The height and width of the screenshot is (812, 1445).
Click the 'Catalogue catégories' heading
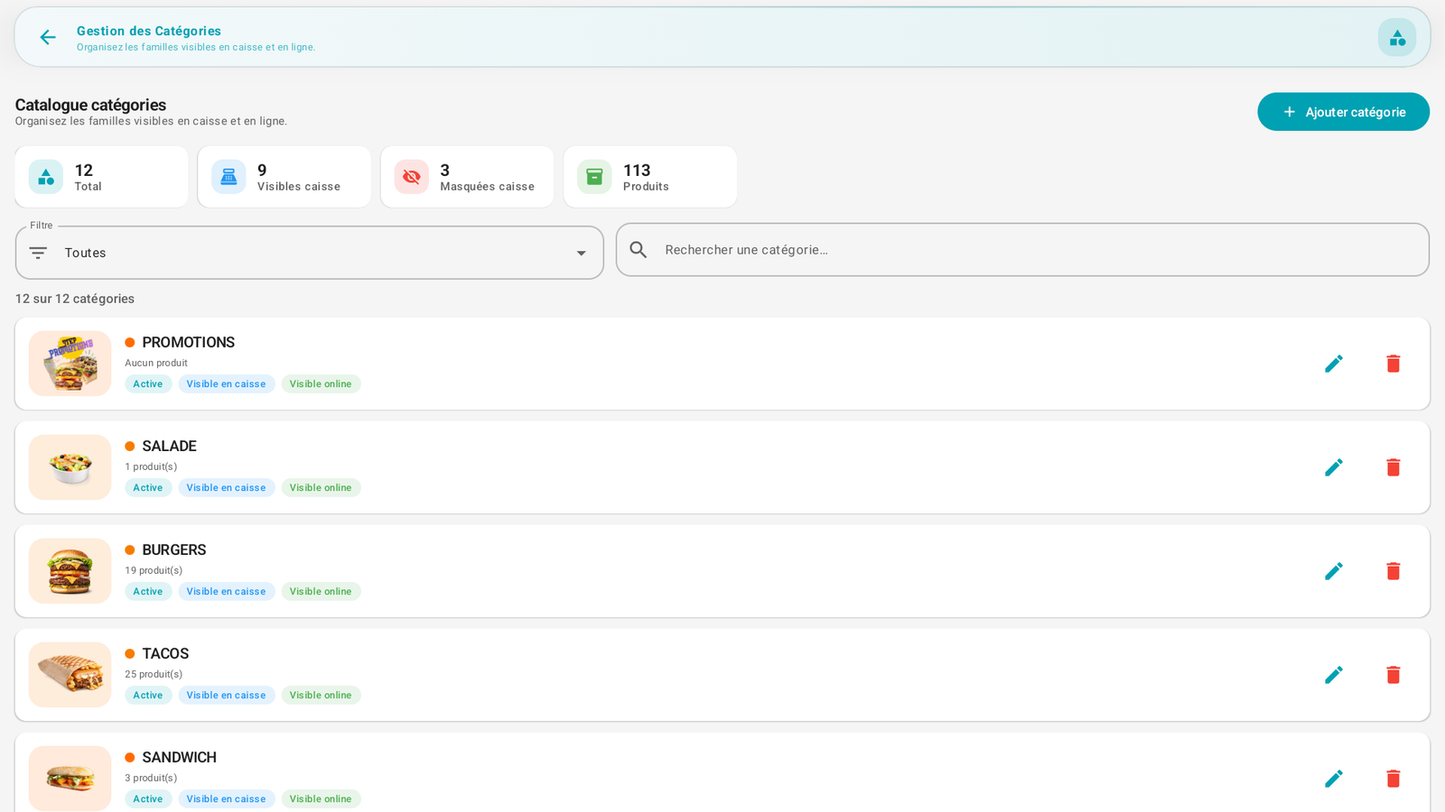pyautogui.click(x=90, y=105)
